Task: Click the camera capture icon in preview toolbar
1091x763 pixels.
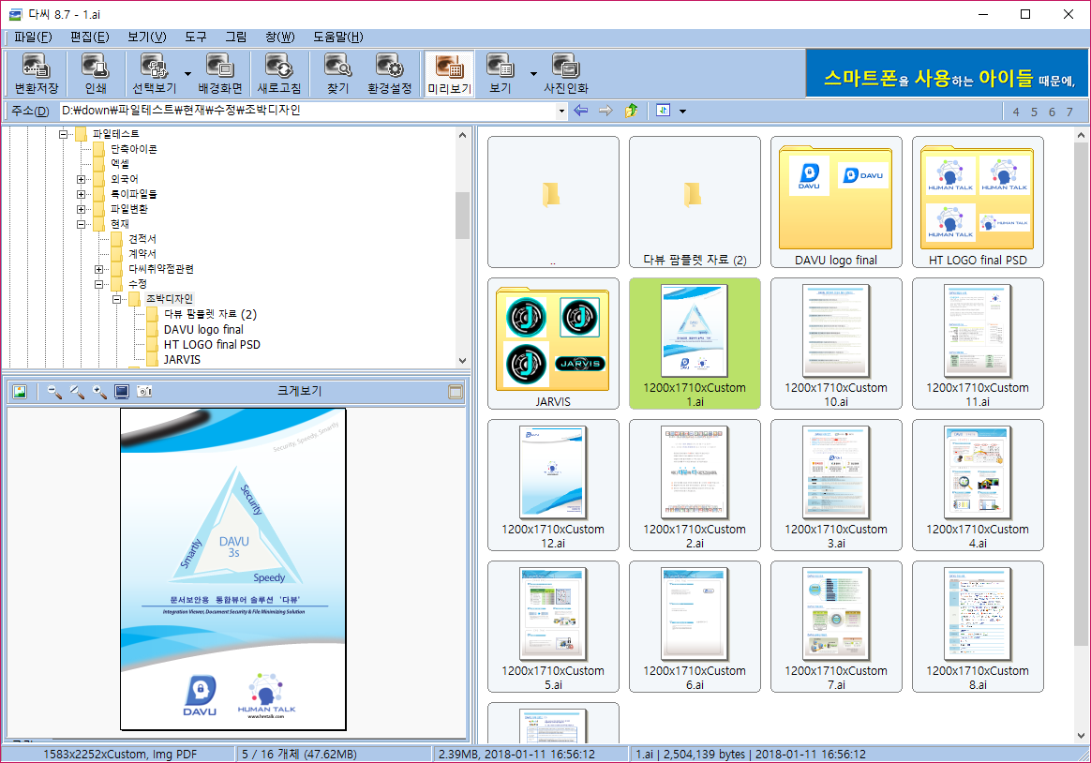Action: (144, 392)
